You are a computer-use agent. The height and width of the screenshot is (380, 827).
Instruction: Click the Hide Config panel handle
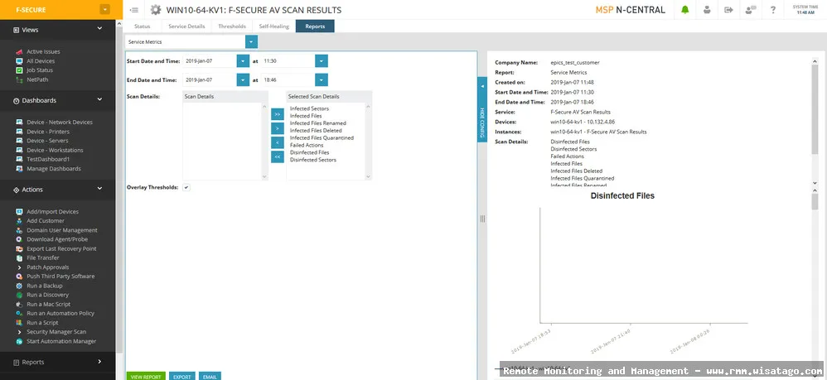[x=482, y=109]
